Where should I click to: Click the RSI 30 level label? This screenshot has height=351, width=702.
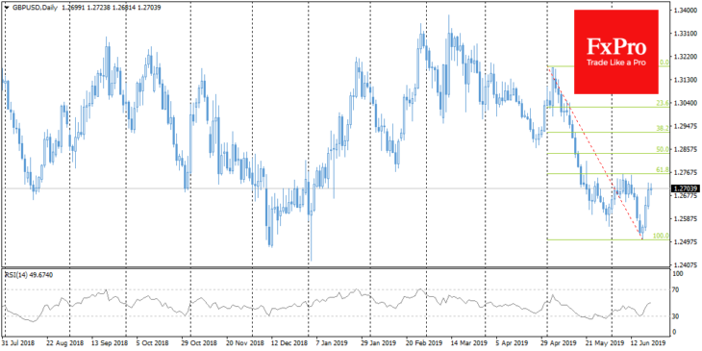(x=676, y=316)
